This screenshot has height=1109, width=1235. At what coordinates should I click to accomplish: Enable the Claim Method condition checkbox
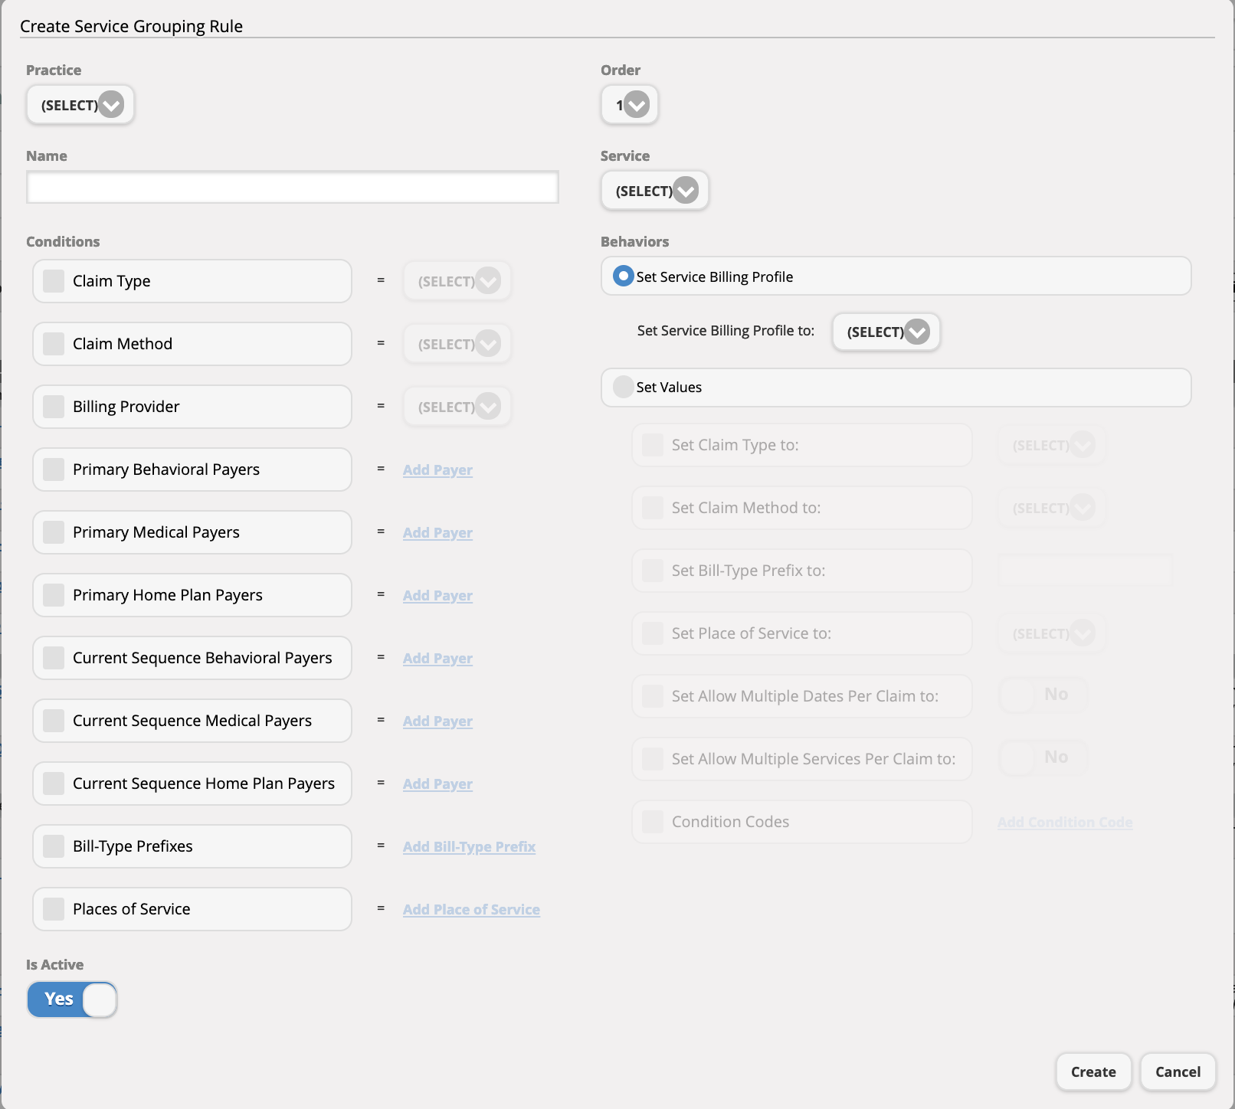(x=52, y=344)
